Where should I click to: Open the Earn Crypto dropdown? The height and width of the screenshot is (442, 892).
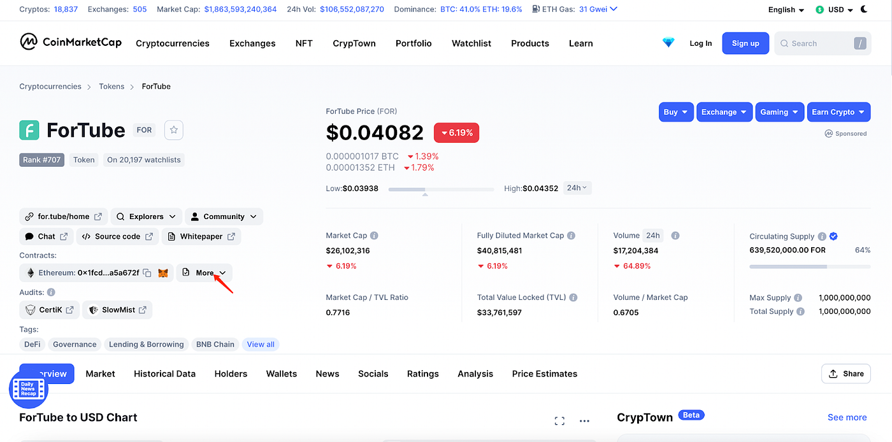coord(838,112)
